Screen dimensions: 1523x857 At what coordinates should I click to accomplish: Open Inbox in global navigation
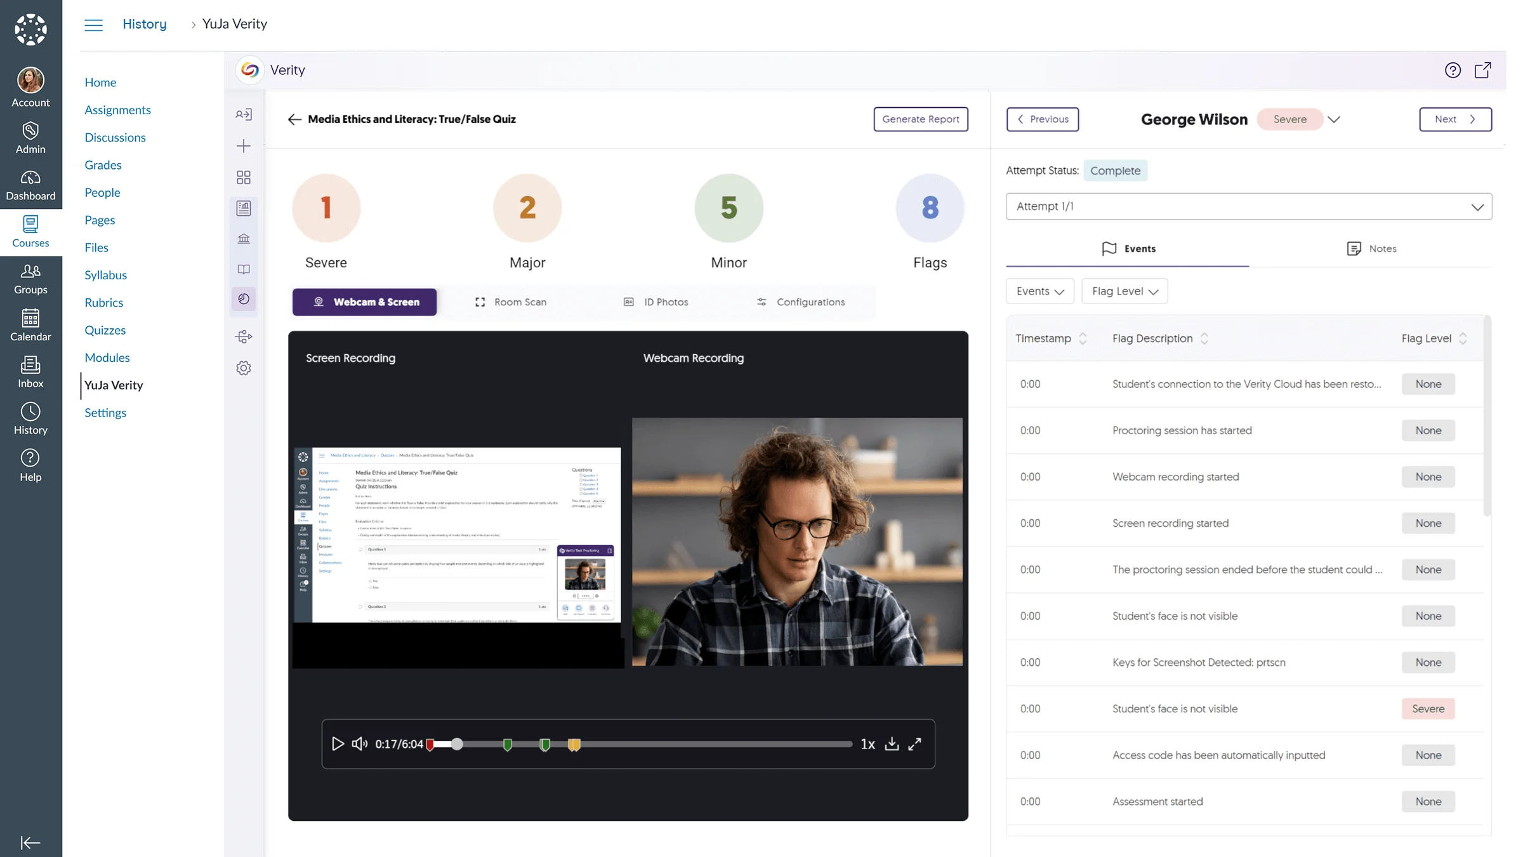click(x=30, y=373)
